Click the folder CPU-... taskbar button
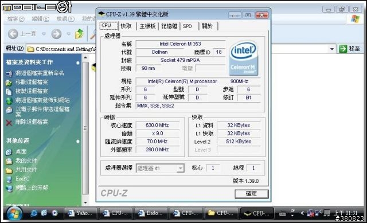The width and height of the screenshot is (367, 223). 221,213
